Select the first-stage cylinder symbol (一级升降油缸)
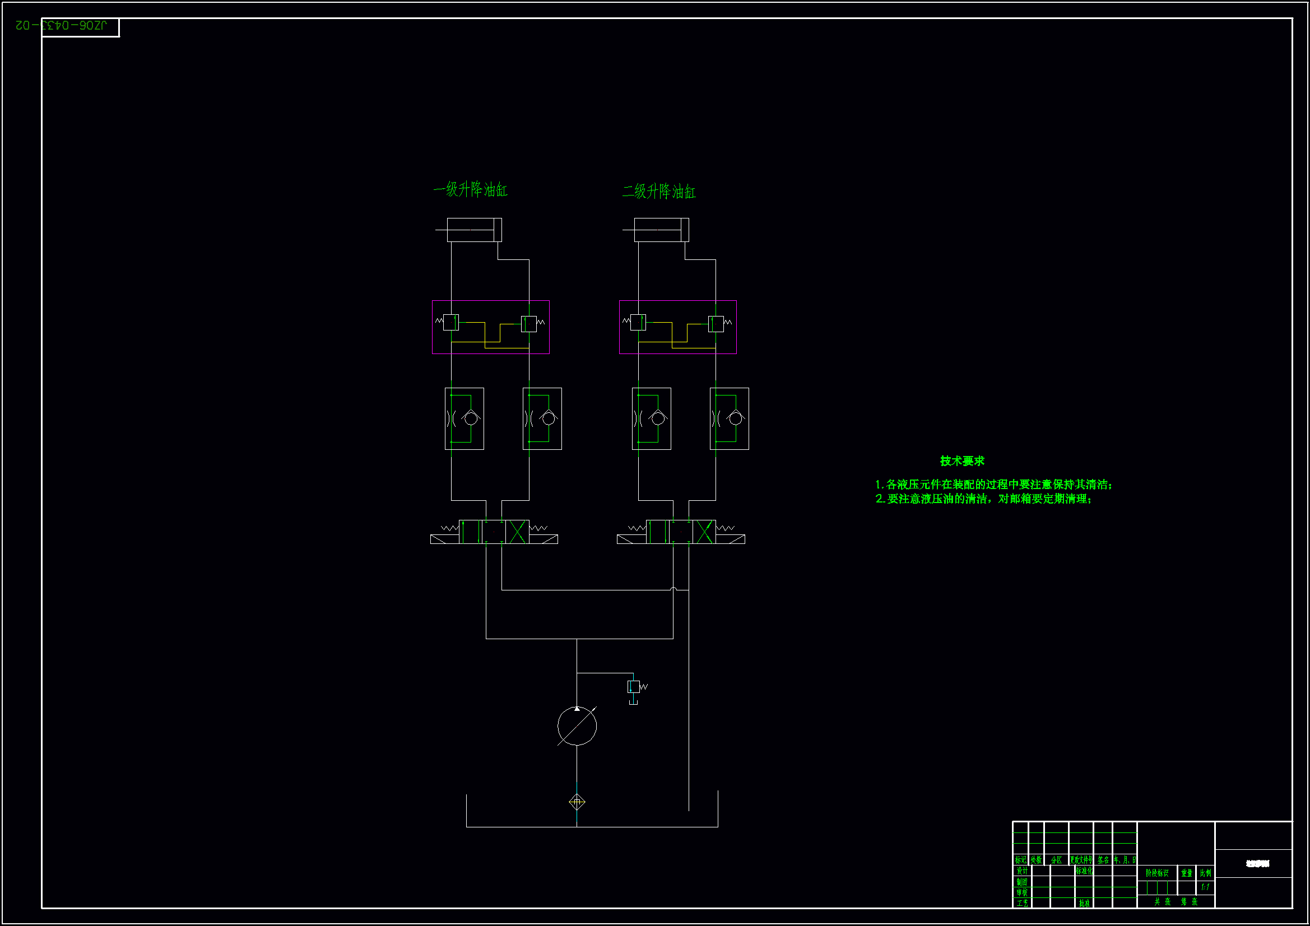The width and height of the screenshot is (1310, 926). pos(473,230)
